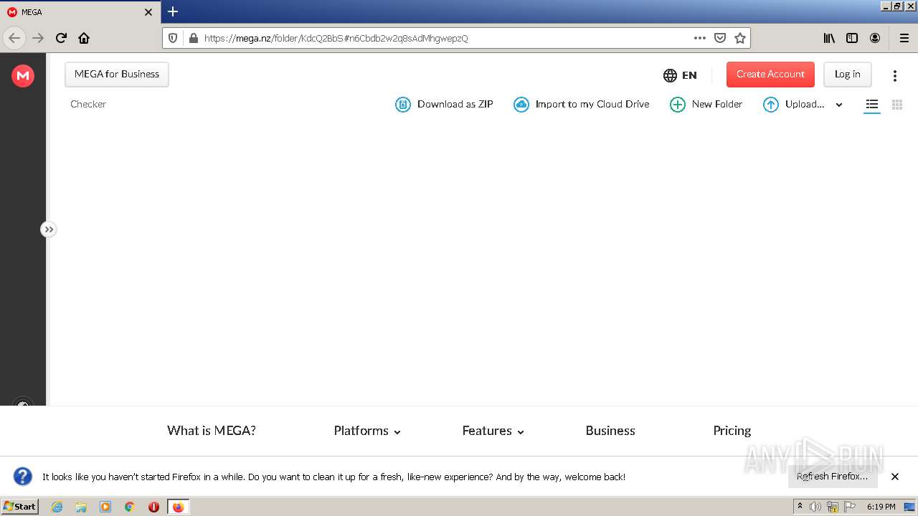Close the MEGA tab

coord(148,12)
